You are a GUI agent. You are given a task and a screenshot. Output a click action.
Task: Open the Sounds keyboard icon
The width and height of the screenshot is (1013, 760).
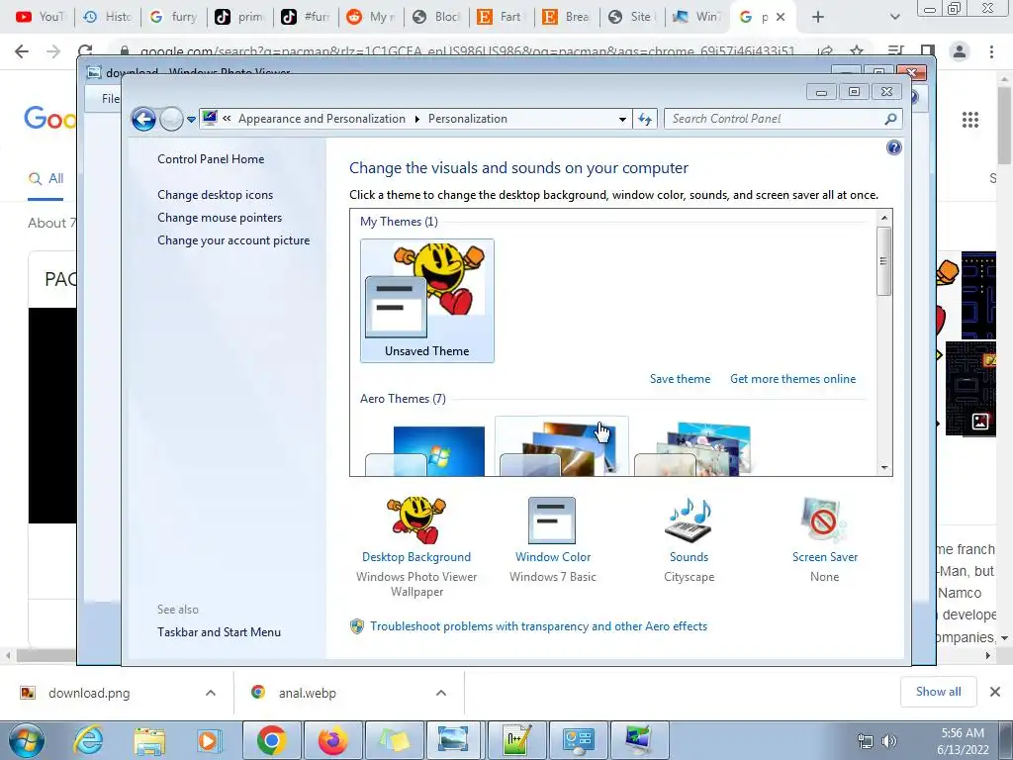(689, 520)
